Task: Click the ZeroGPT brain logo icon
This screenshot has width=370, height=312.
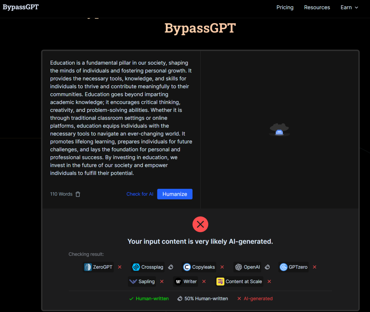Action: 88,267
